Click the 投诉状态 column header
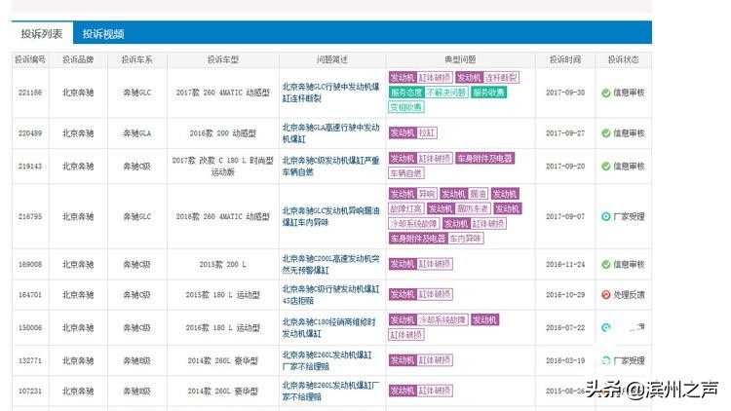 point(624,59)
